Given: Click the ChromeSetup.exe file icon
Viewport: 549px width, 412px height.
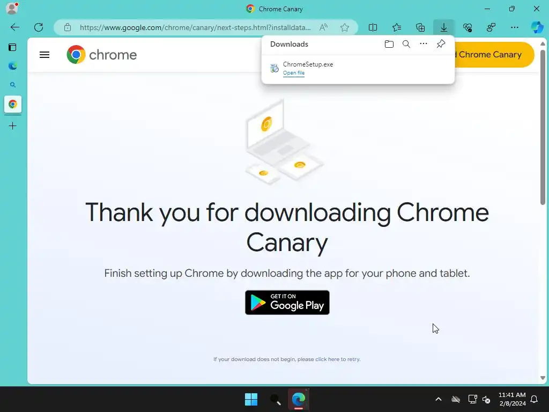Looking at the screenshot, I should click(x=274, y=68).
